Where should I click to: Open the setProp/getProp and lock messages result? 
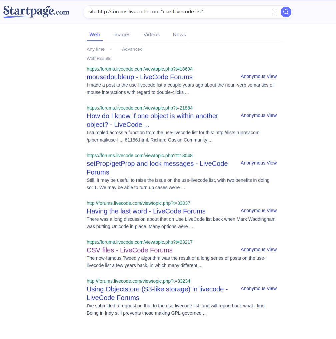point(157,168)
